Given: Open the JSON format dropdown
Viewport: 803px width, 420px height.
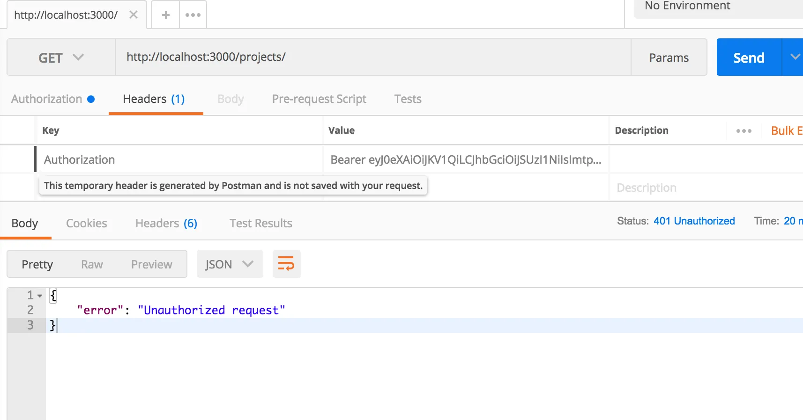Looking at the screenshot, I should (x=230, y=264).
